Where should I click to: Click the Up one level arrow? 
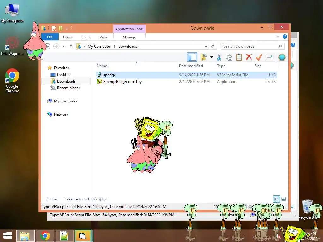point(71,46)
